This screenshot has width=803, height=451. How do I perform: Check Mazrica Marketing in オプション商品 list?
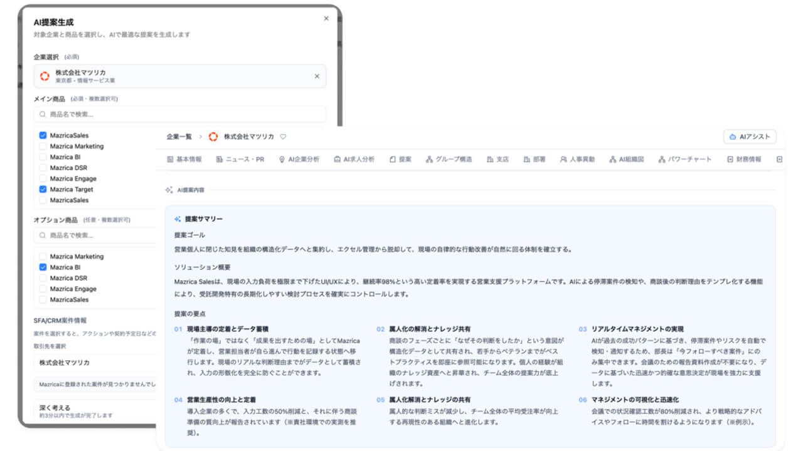[43, 256]
